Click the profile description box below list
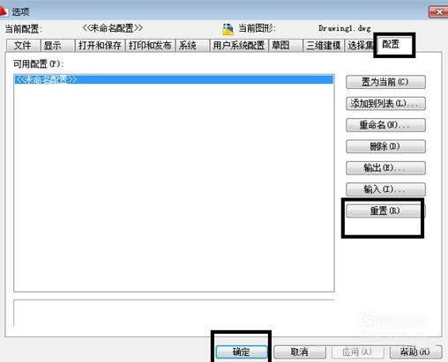This screenshot has width=448, height=362. click(x=174, y=314)
